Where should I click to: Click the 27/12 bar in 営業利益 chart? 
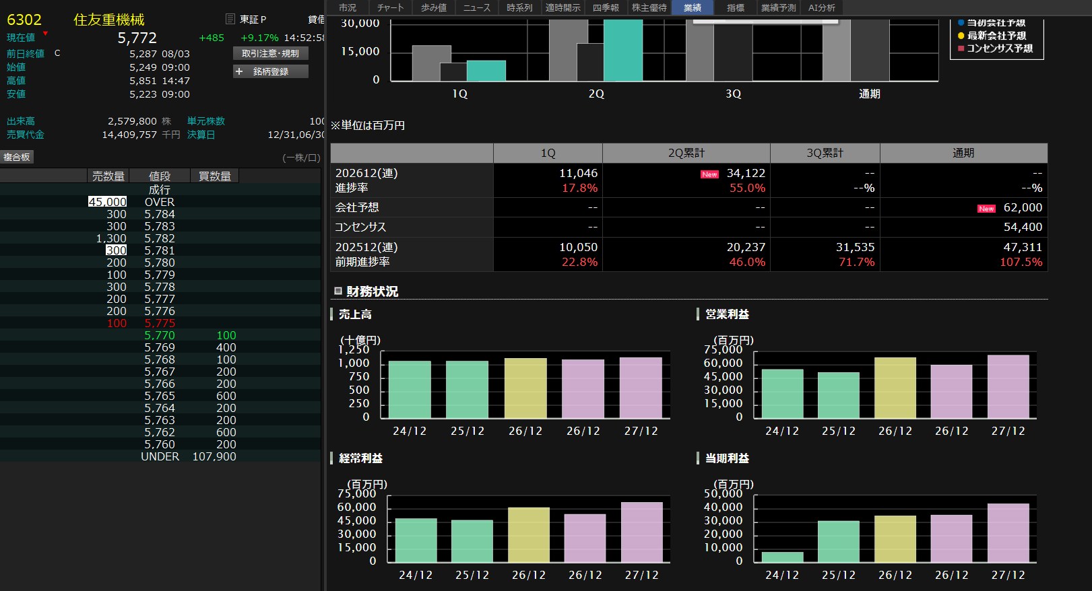[1008, 386]
